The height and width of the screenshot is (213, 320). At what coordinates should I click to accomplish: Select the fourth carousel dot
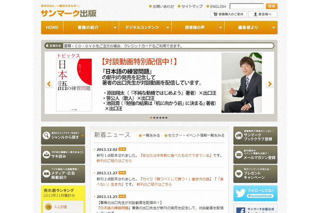[160, 117]
